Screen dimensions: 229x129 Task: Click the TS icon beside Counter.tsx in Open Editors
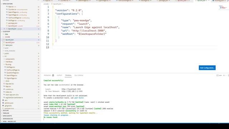point(7,9)
